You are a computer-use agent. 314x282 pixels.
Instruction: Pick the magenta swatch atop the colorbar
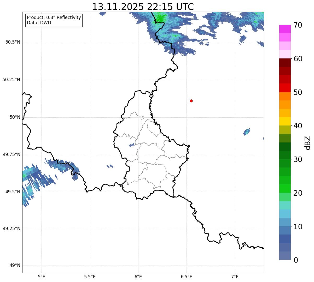[x=285, y=29]
